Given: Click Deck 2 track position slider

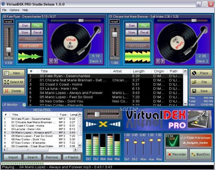Looking at the screenshot, I should click(194, 21).
